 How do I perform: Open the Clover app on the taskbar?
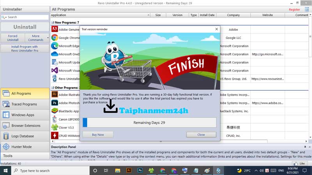click(x=151, y=170)
